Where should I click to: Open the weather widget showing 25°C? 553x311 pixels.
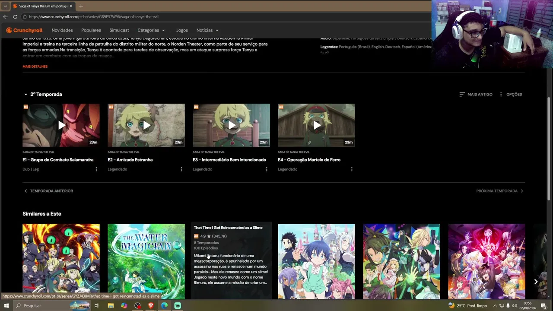467,306
